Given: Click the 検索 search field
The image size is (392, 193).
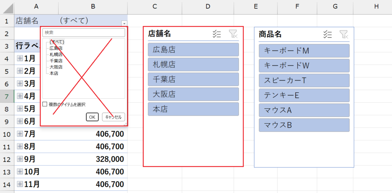Looking at the screenshot, I should coord(83,33).
